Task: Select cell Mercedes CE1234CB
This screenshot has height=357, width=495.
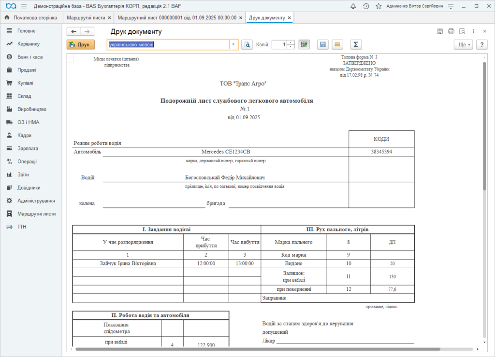Action: (x=226, y=152)
